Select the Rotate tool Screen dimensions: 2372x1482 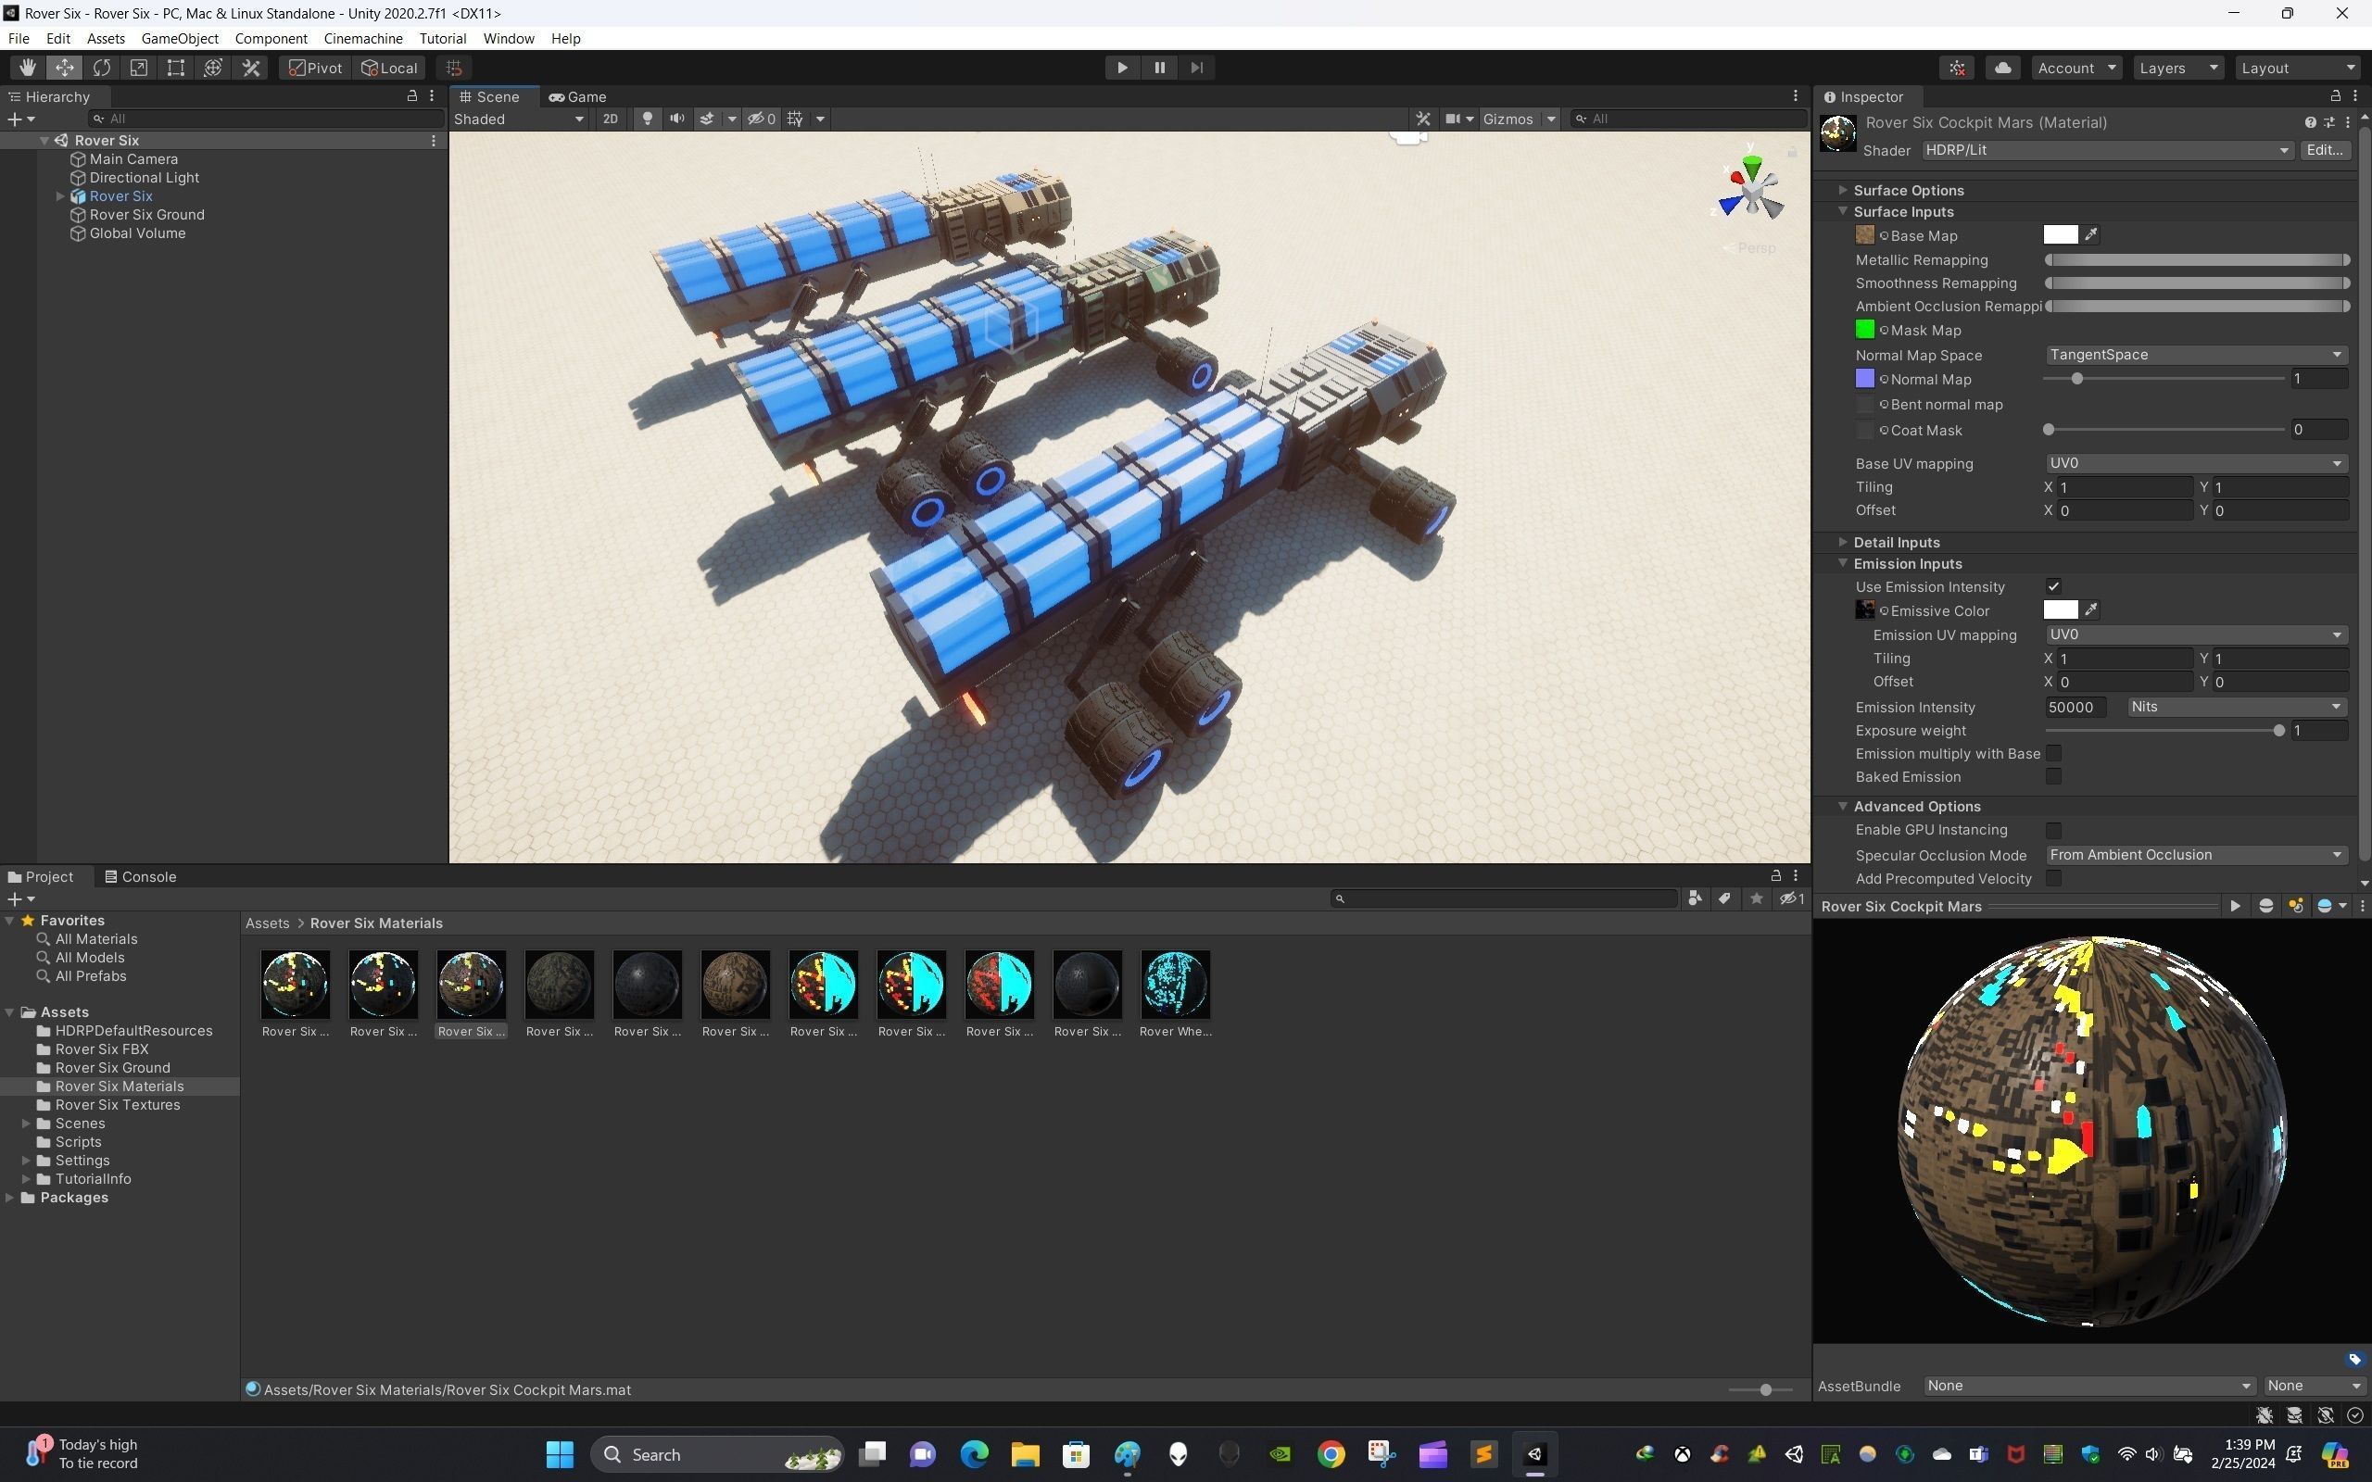101,68
